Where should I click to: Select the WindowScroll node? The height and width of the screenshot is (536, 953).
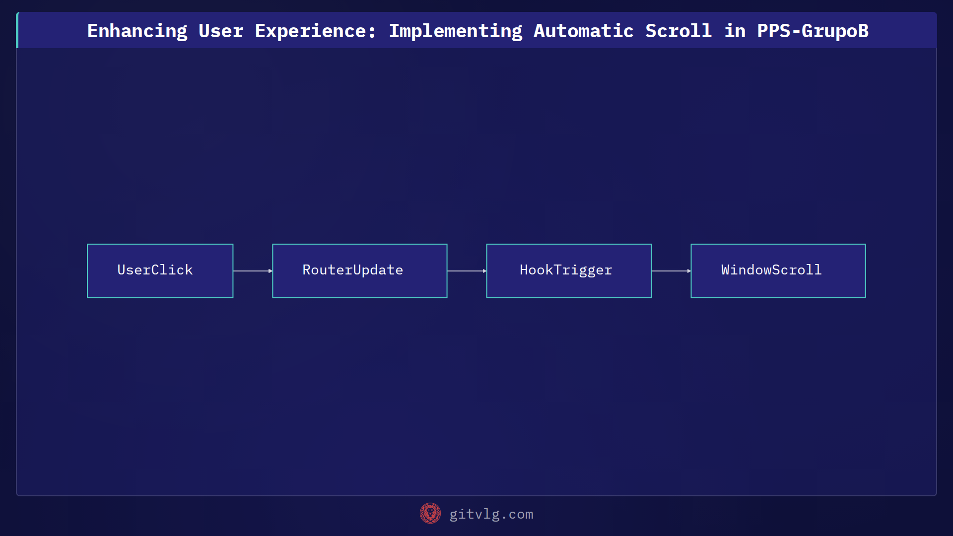[778, 271]
